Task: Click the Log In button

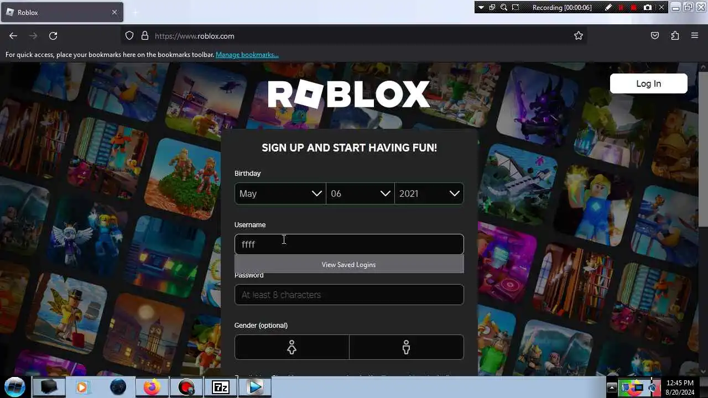Action: (x=648, y=83)
